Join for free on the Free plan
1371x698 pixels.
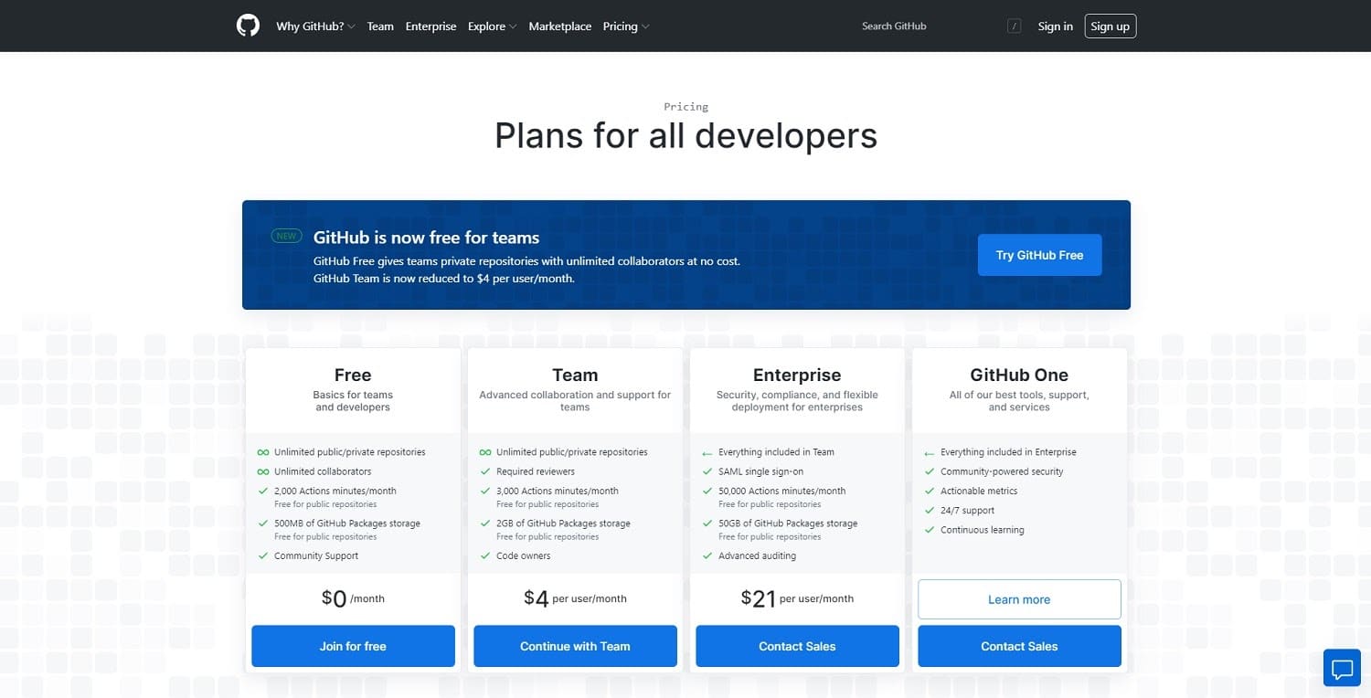352,646
